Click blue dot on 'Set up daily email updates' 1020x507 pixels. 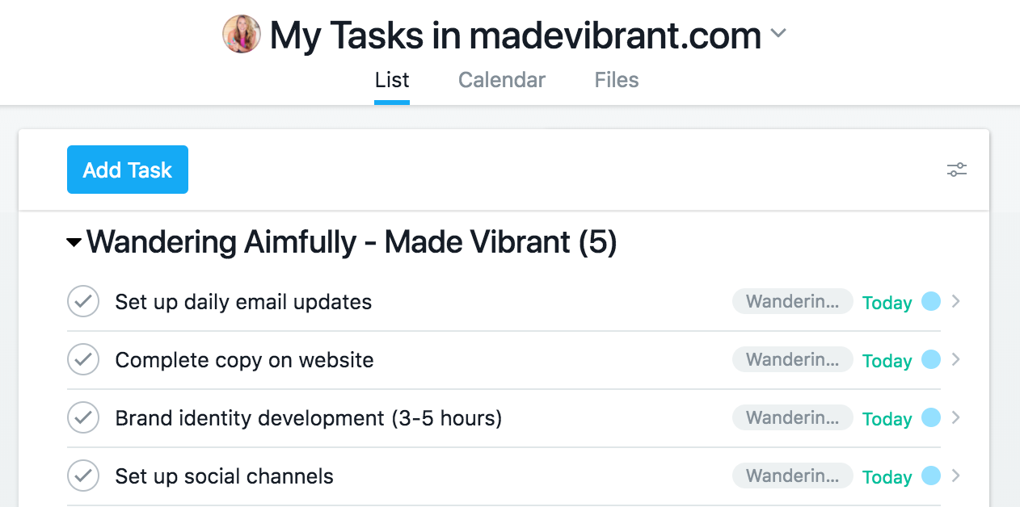pos(931,301)
